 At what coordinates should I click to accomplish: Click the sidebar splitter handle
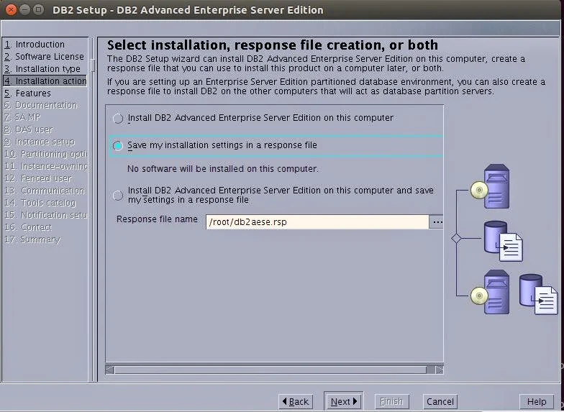click(93, 65)
